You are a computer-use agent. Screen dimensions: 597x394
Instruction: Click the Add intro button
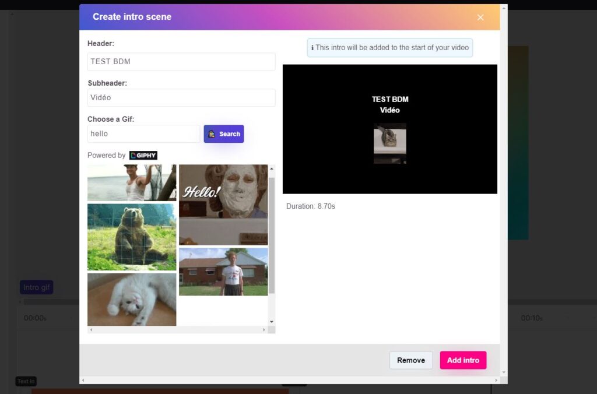tap(463, 360)
